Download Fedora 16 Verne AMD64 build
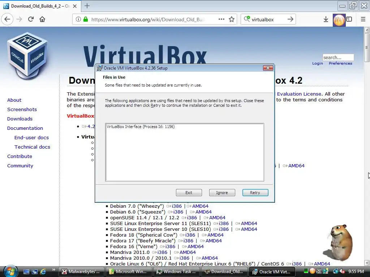This screenshot has width=370, height=277. point(195,247)
